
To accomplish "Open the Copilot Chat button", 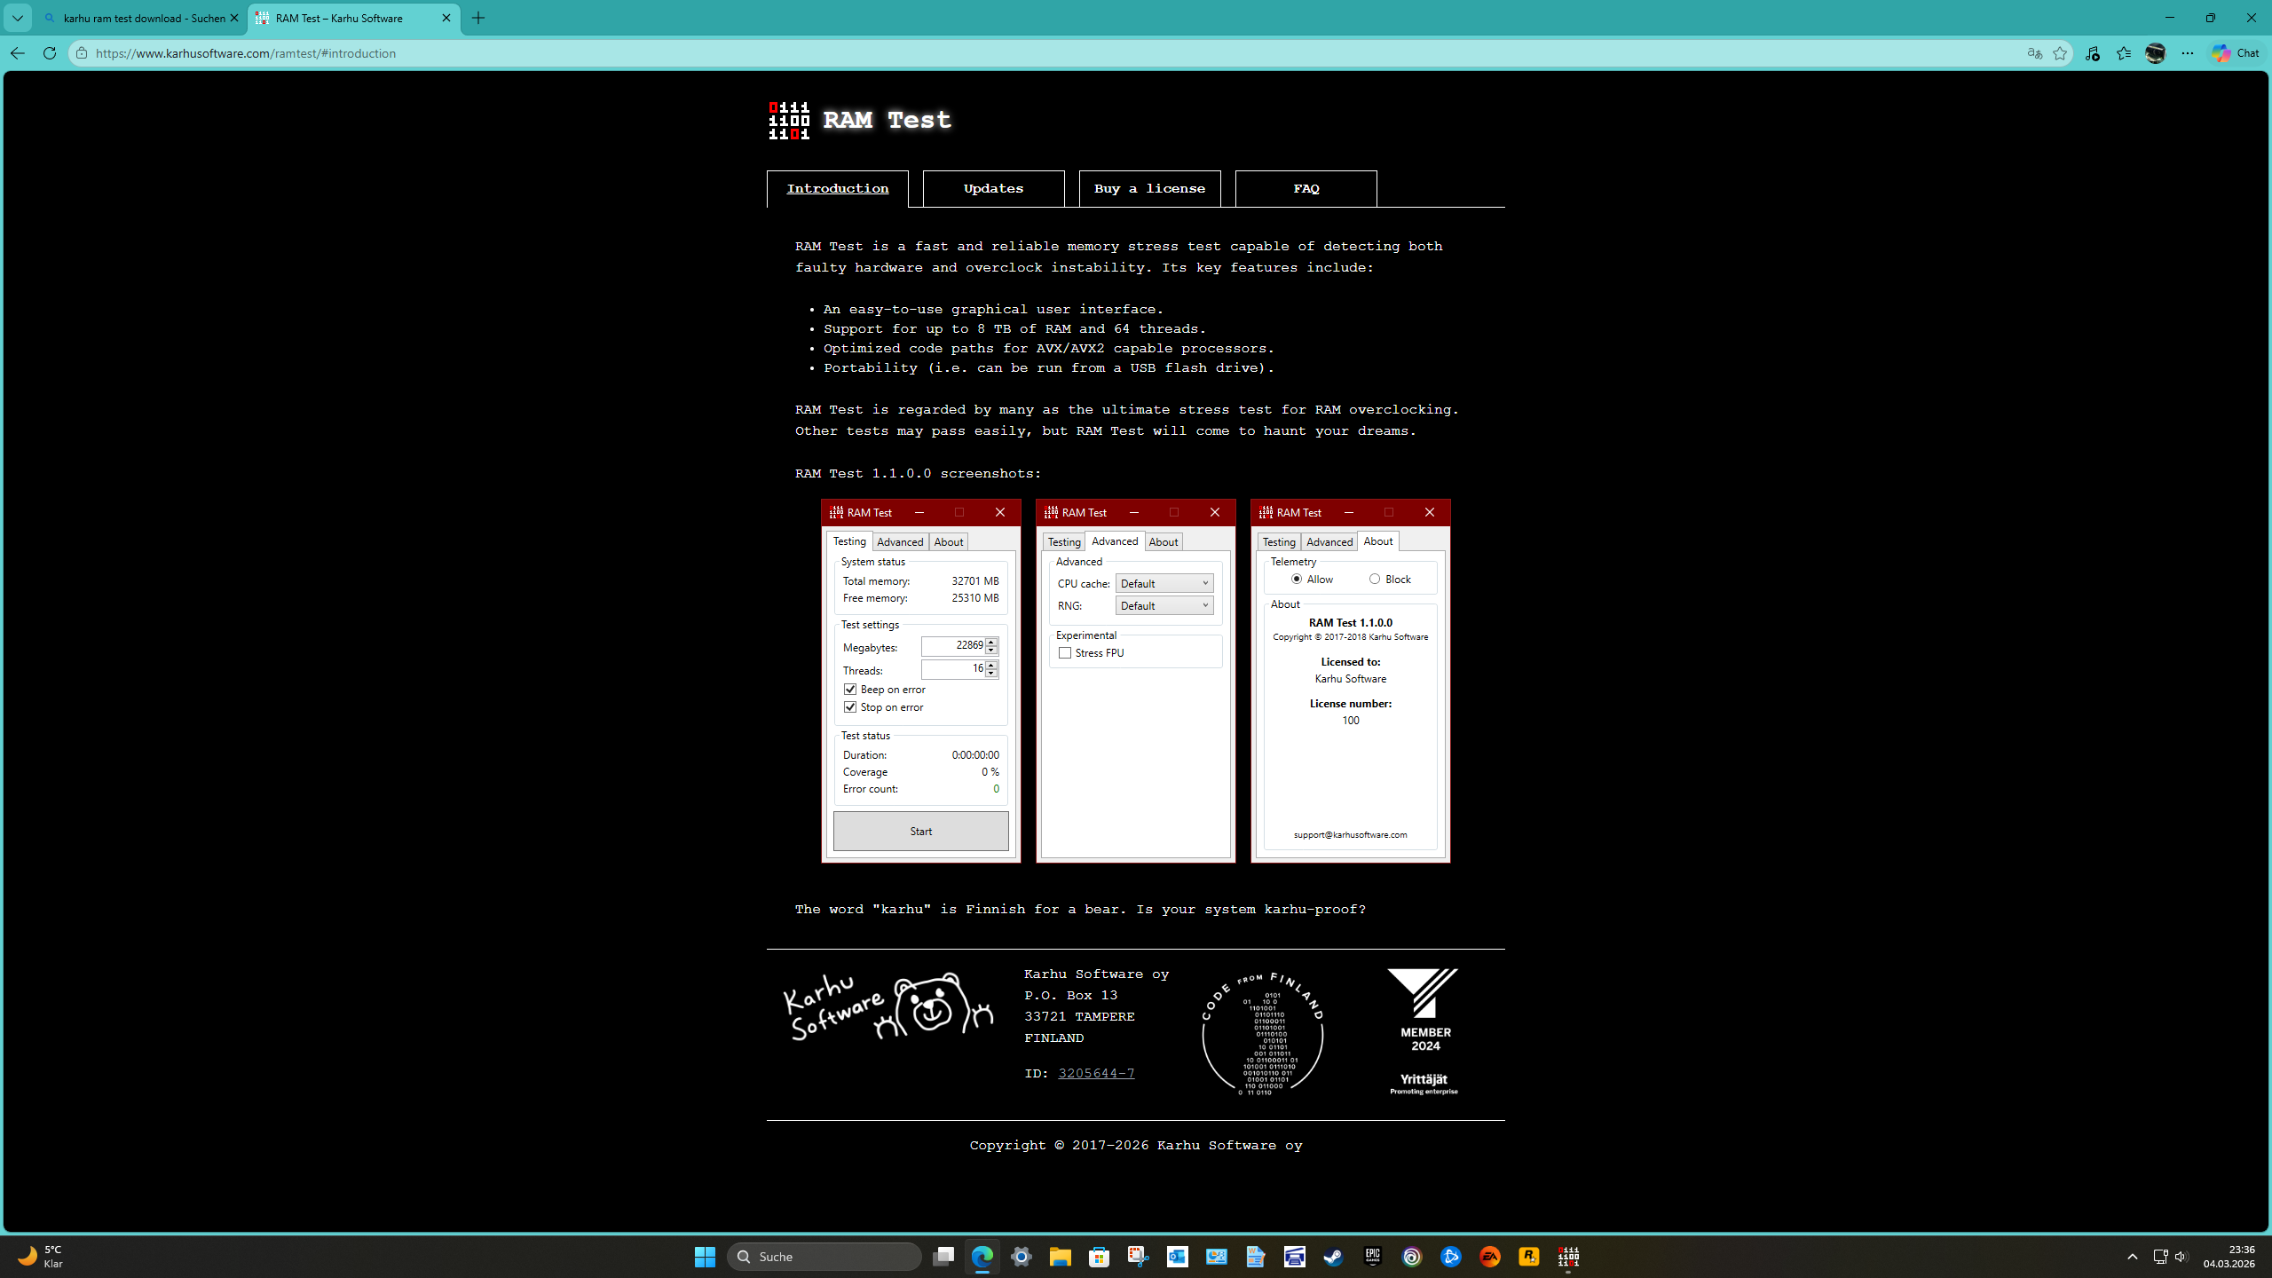I will click(x=2236, y=53).
